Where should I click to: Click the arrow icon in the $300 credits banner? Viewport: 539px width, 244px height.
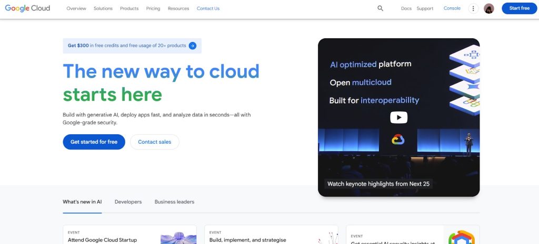(x=193, y=46)
